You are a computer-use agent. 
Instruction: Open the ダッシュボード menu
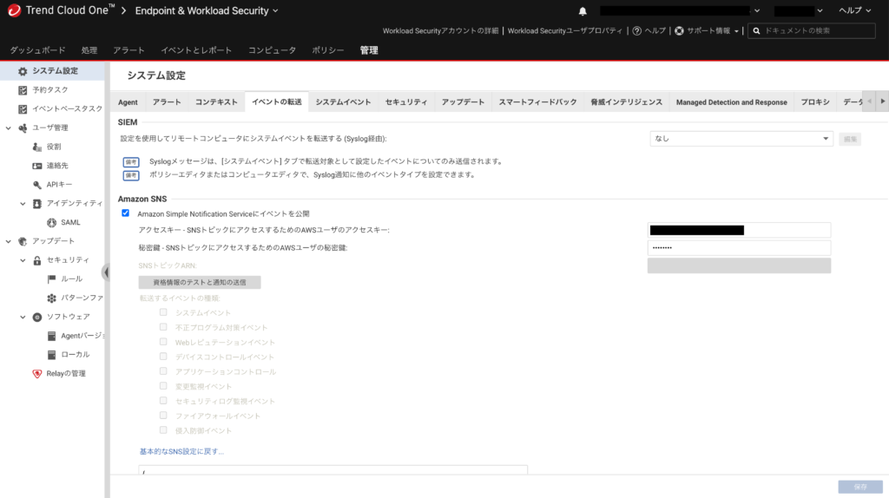click(x=37, y=50)
